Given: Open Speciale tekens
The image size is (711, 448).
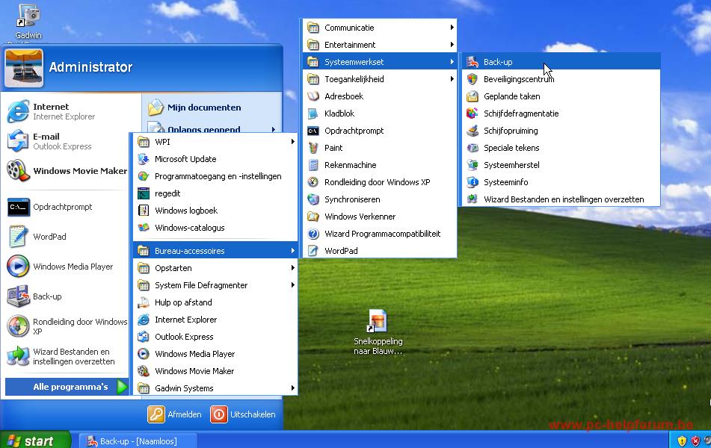Looking at the screenshot, I should (x=561, y=148).
